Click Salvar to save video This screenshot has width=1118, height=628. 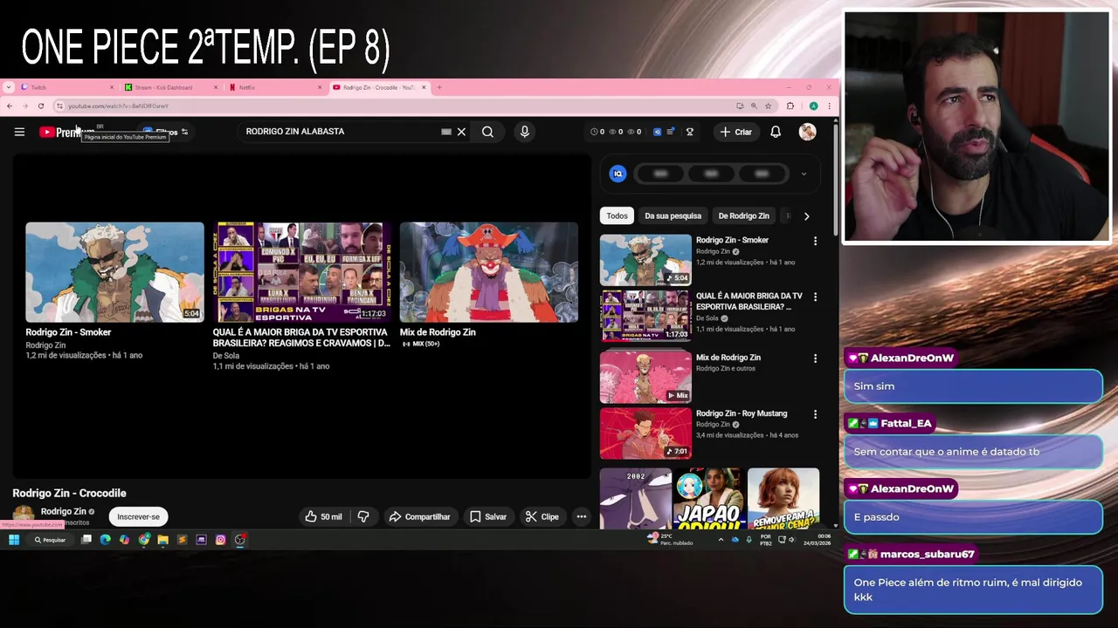tap(487, 516)
